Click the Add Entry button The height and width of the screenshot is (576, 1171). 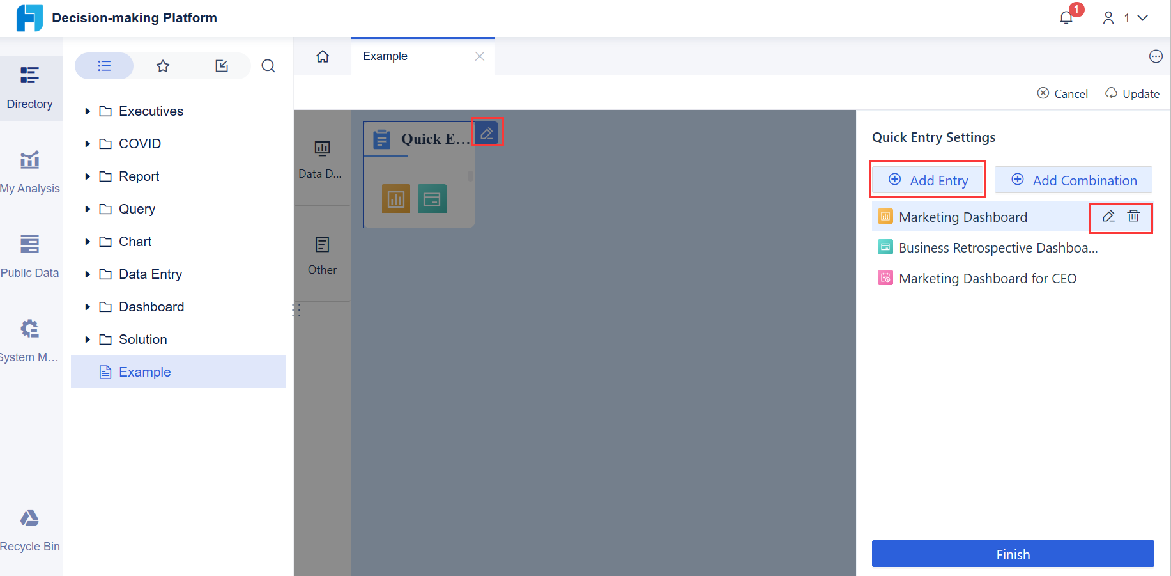click(928, 180)
